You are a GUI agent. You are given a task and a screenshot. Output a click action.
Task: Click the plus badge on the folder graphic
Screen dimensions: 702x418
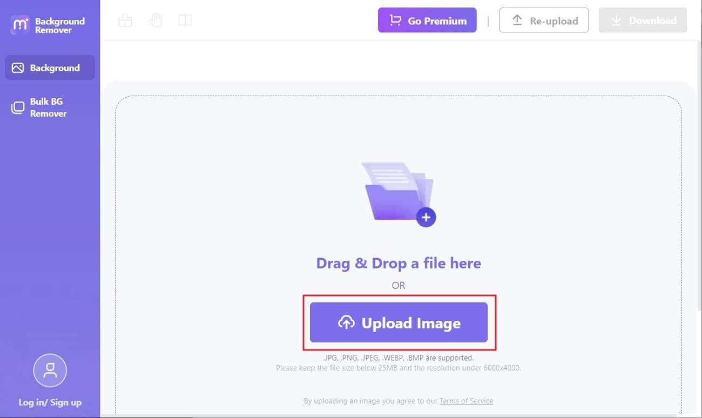pos(426,217)
